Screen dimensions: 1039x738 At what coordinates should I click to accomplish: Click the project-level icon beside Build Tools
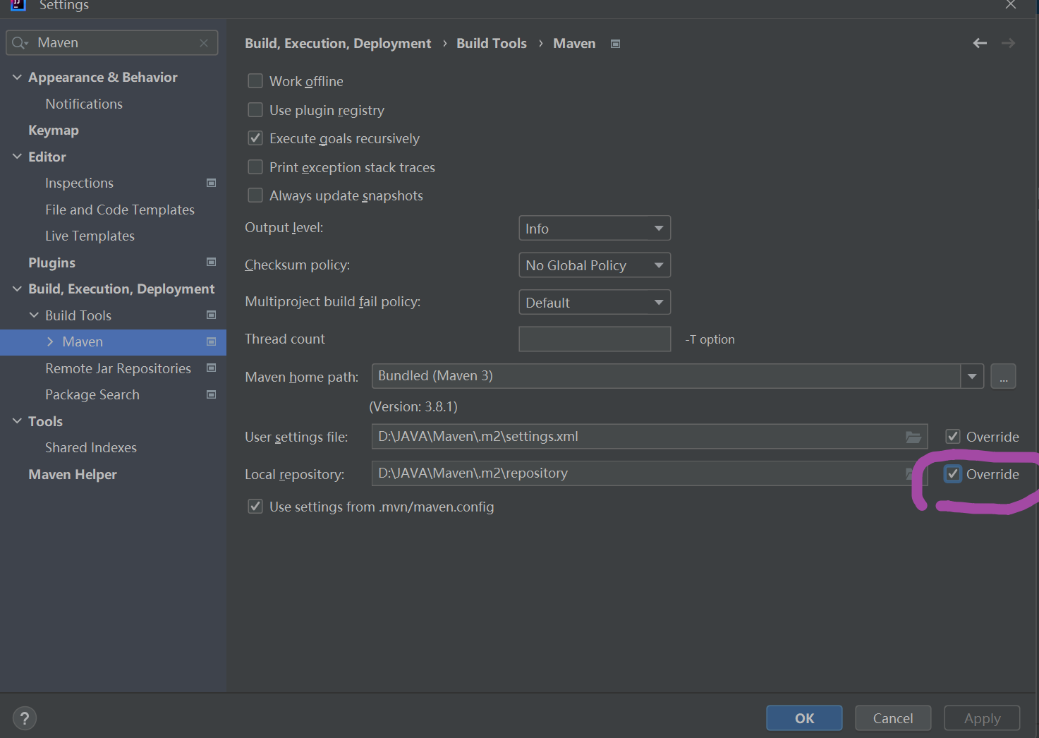(x=211, y=315)
